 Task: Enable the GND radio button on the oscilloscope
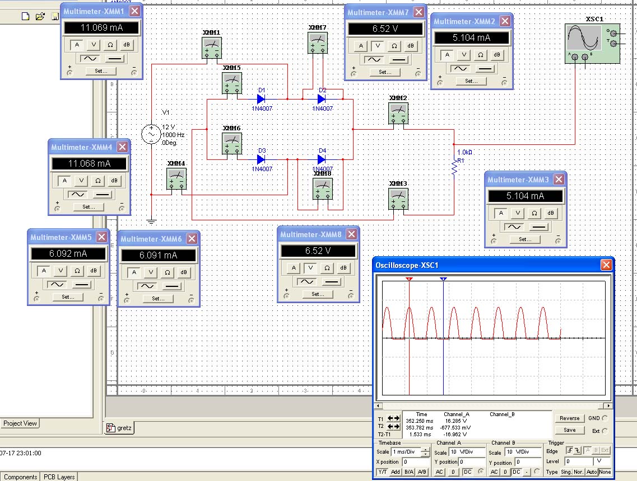(605, 418)
